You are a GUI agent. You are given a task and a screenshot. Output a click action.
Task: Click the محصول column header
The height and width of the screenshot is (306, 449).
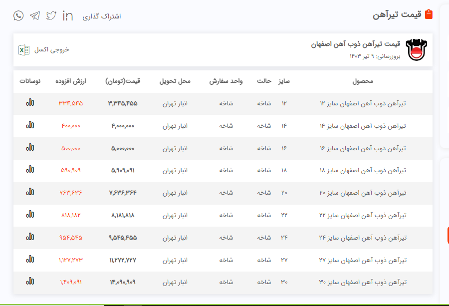pyautogui.click(x=363, y=81)
